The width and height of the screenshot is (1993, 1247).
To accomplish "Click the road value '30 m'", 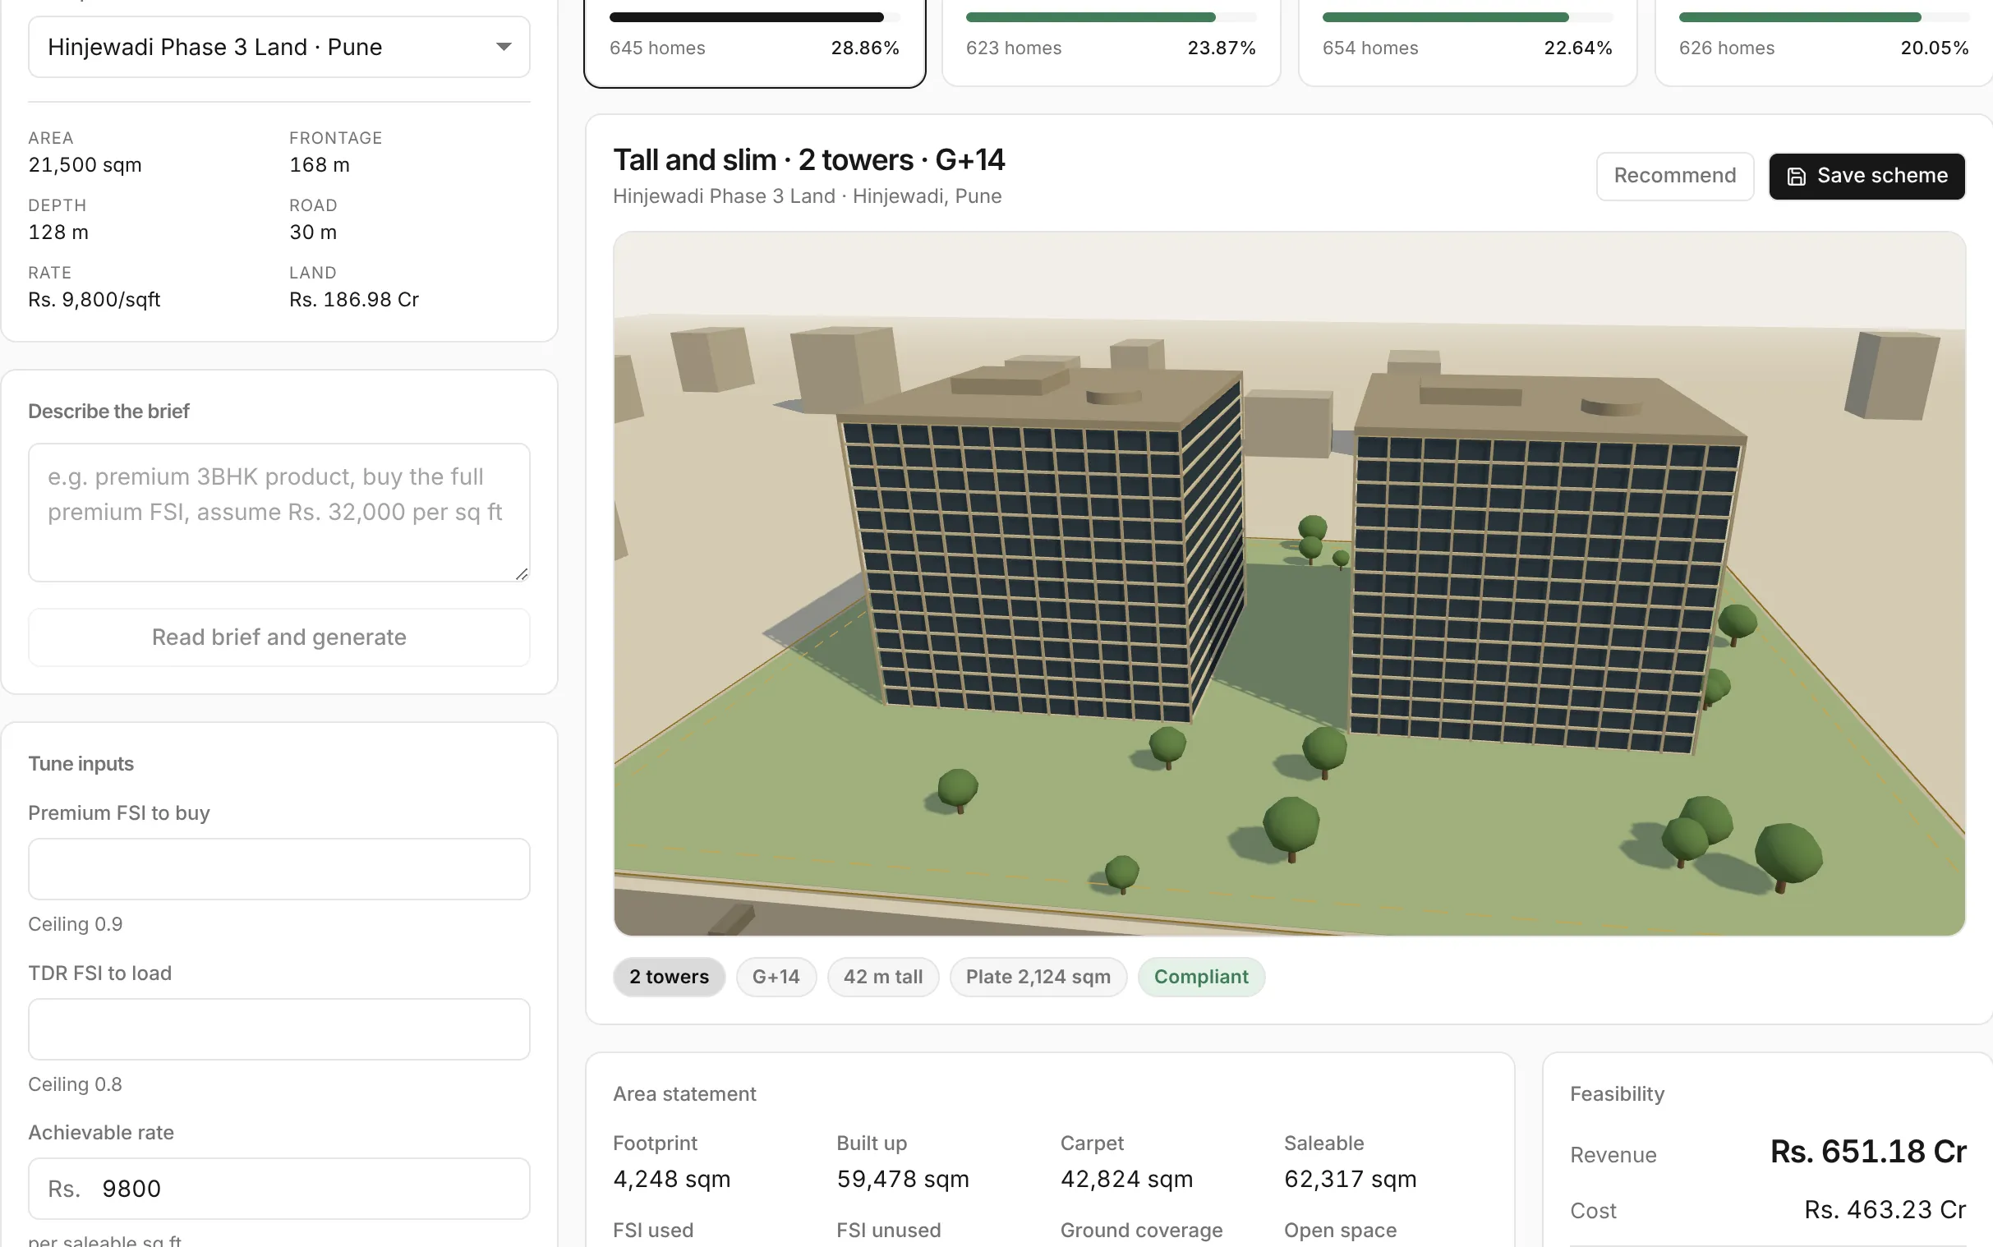I will 313,232.
